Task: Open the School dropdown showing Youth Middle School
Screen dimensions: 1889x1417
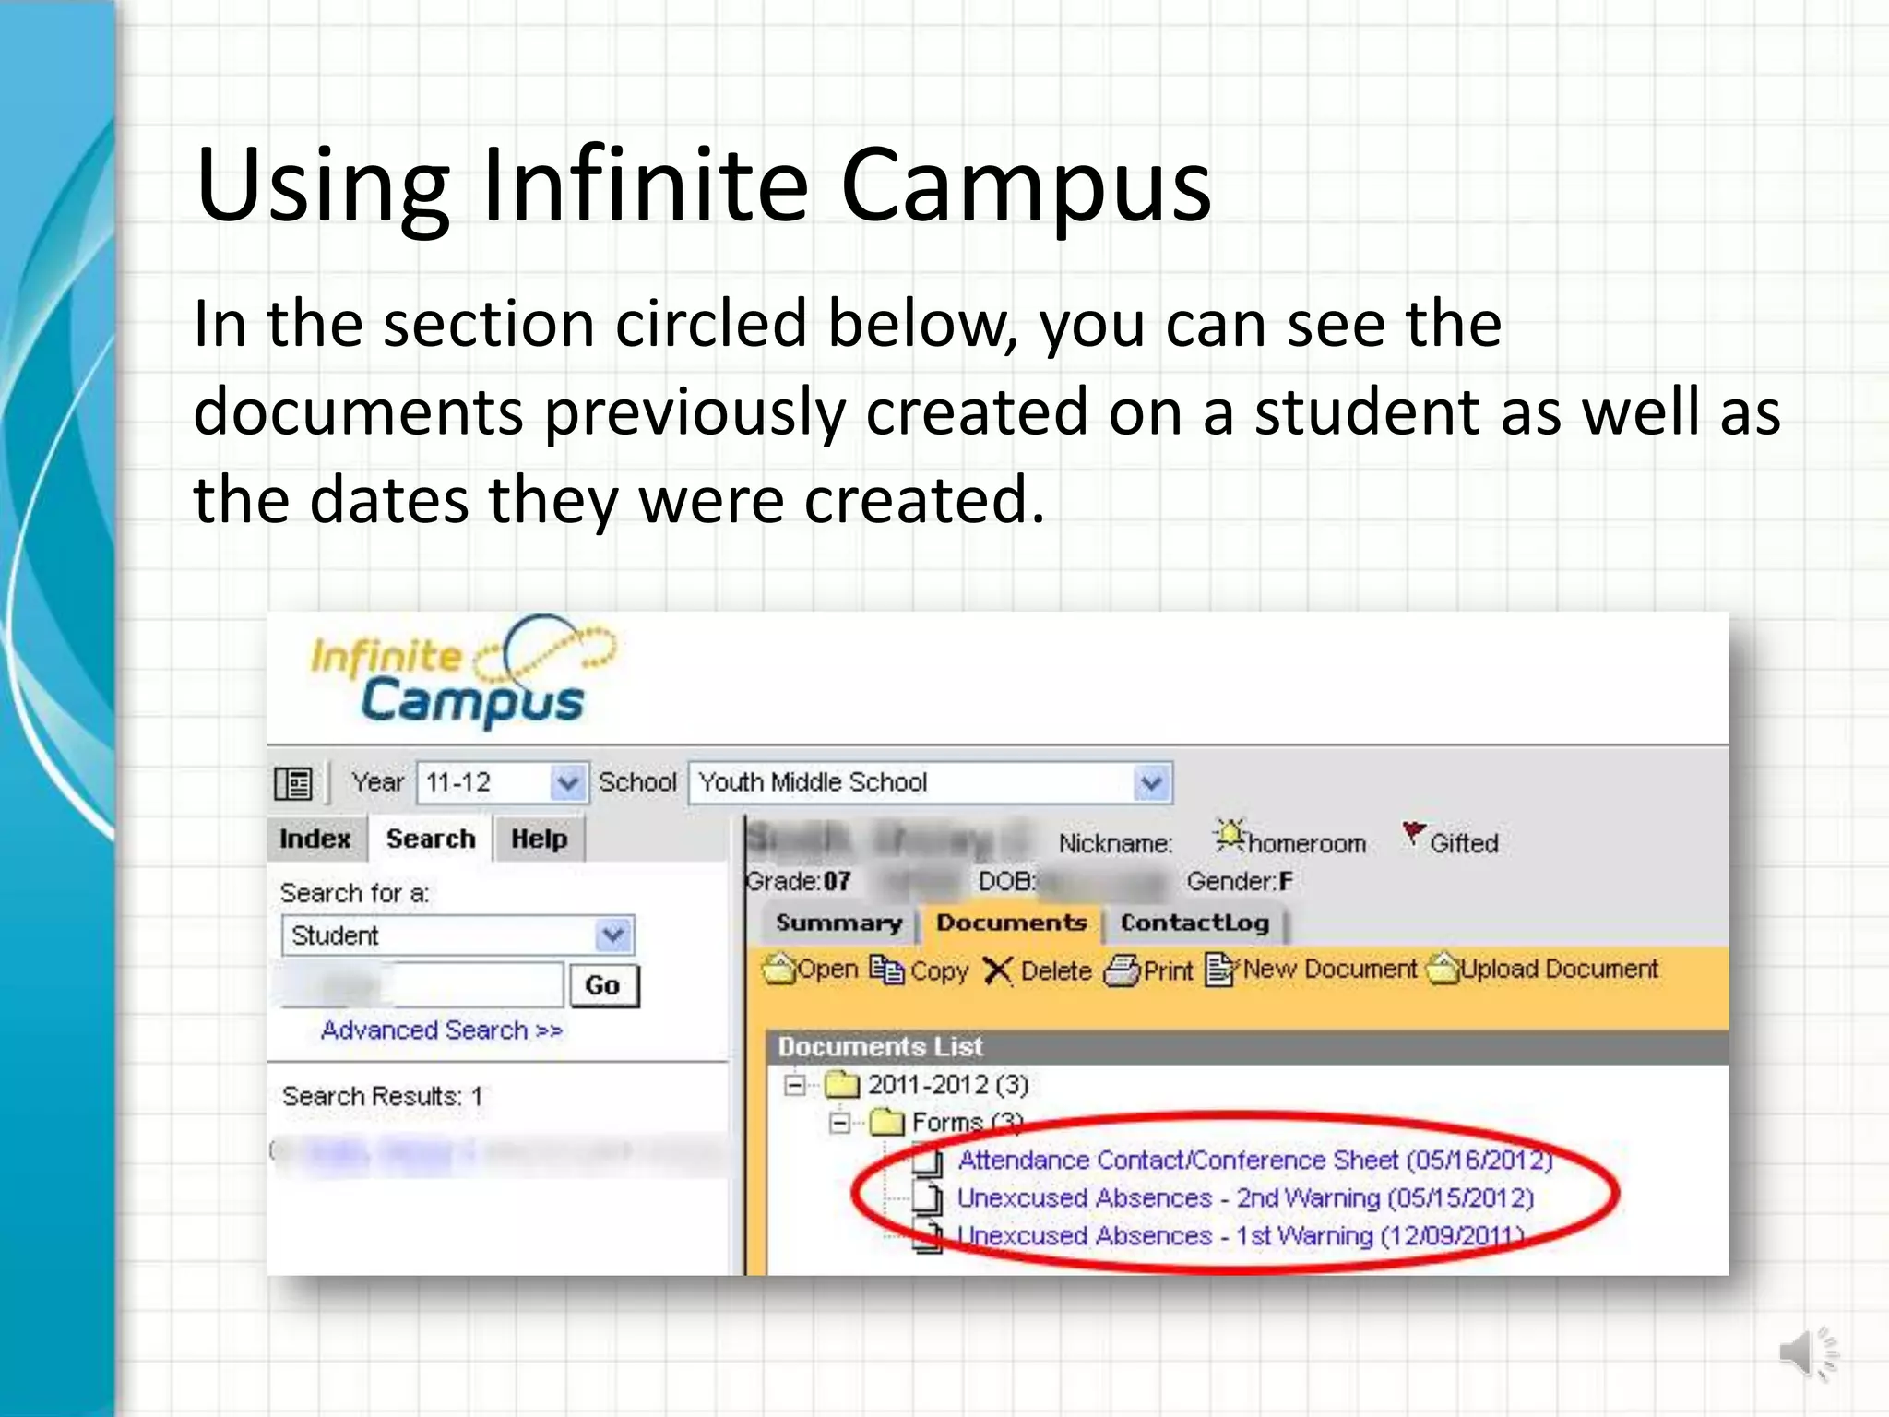Action: [x=931, y=783]
